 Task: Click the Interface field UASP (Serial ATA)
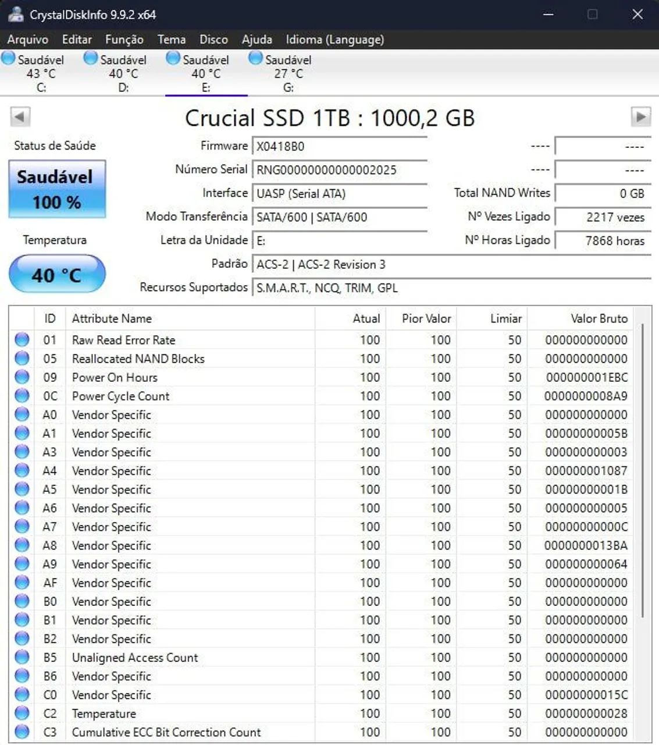tap(340, 193)
